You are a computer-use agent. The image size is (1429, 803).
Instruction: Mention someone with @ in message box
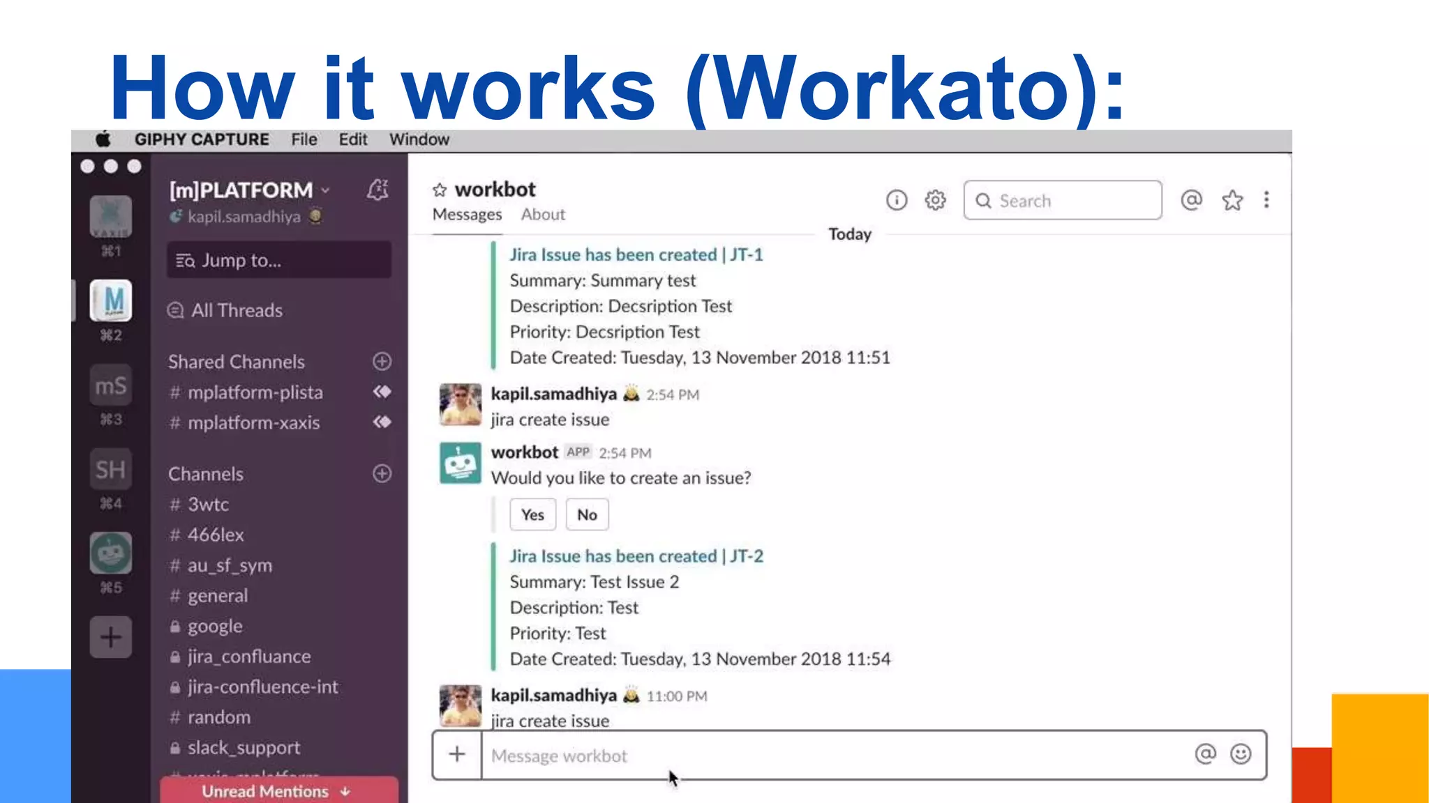coord(1205,754)
